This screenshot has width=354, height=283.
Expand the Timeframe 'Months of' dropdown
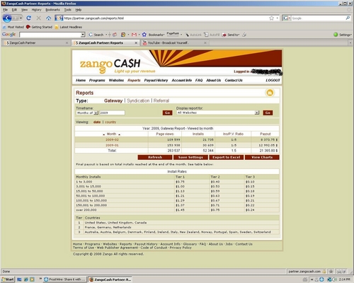pos(96,113)
